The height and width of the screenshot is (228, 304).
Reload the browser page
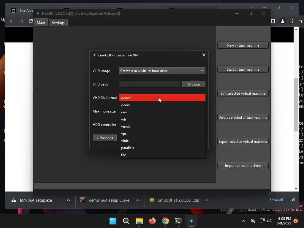[x=31, y=21]
